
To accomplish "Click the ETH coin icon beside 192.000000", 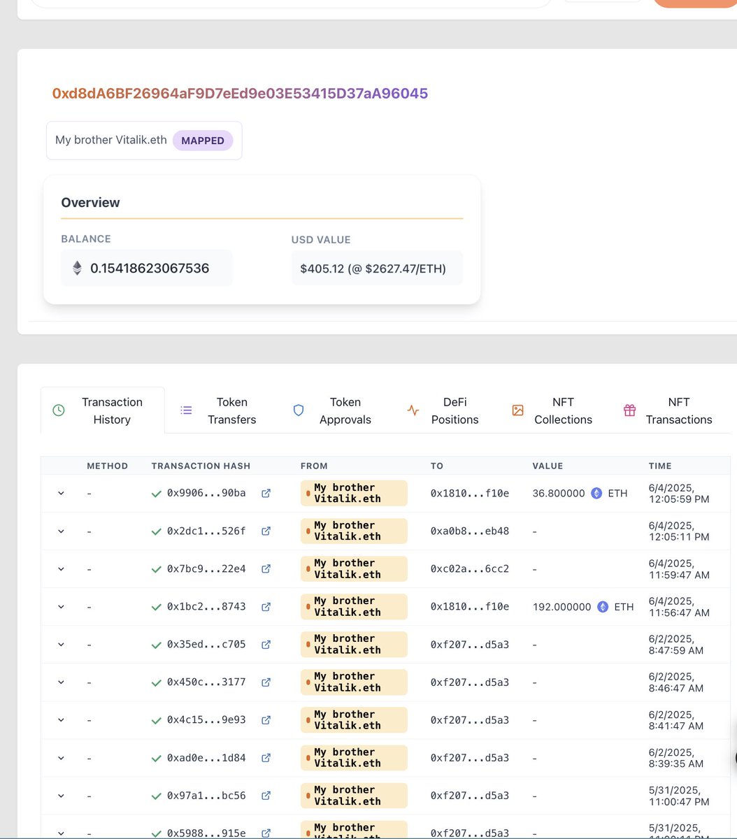I will pos(603,607).
